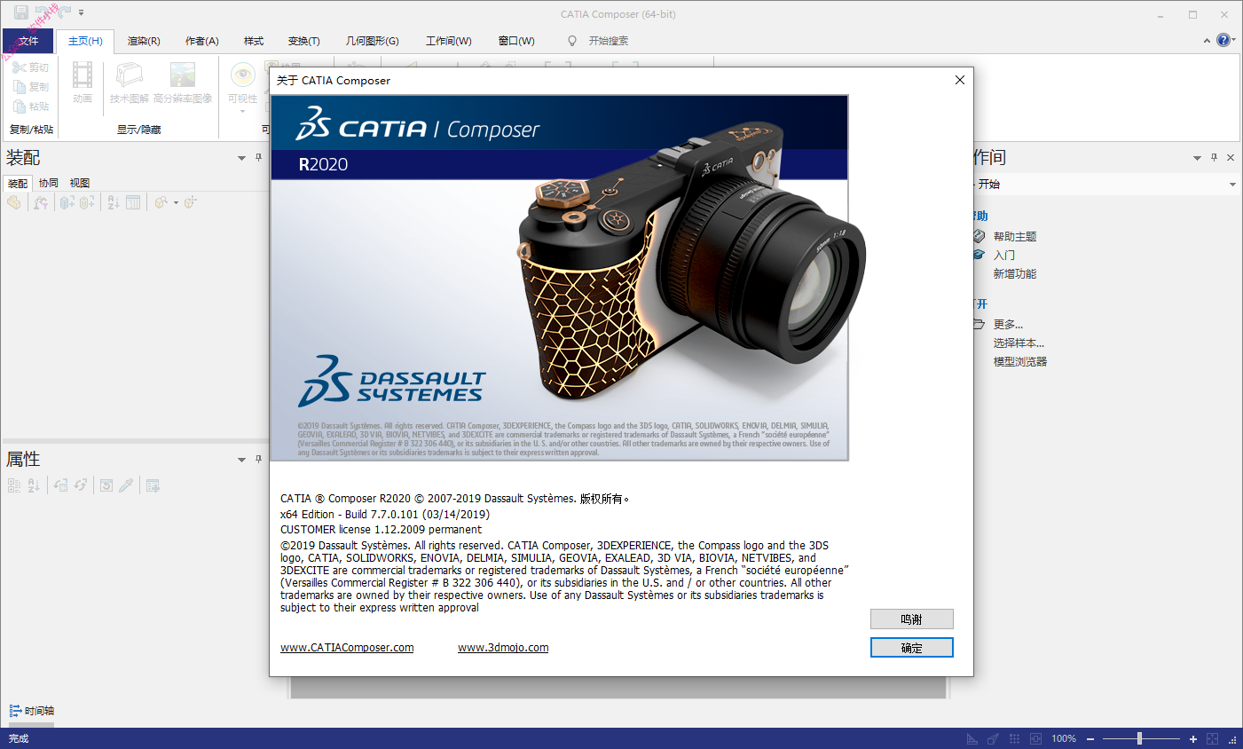Open the 变换(T) ribbon tab
The image size is (1243, 749).
303,41
